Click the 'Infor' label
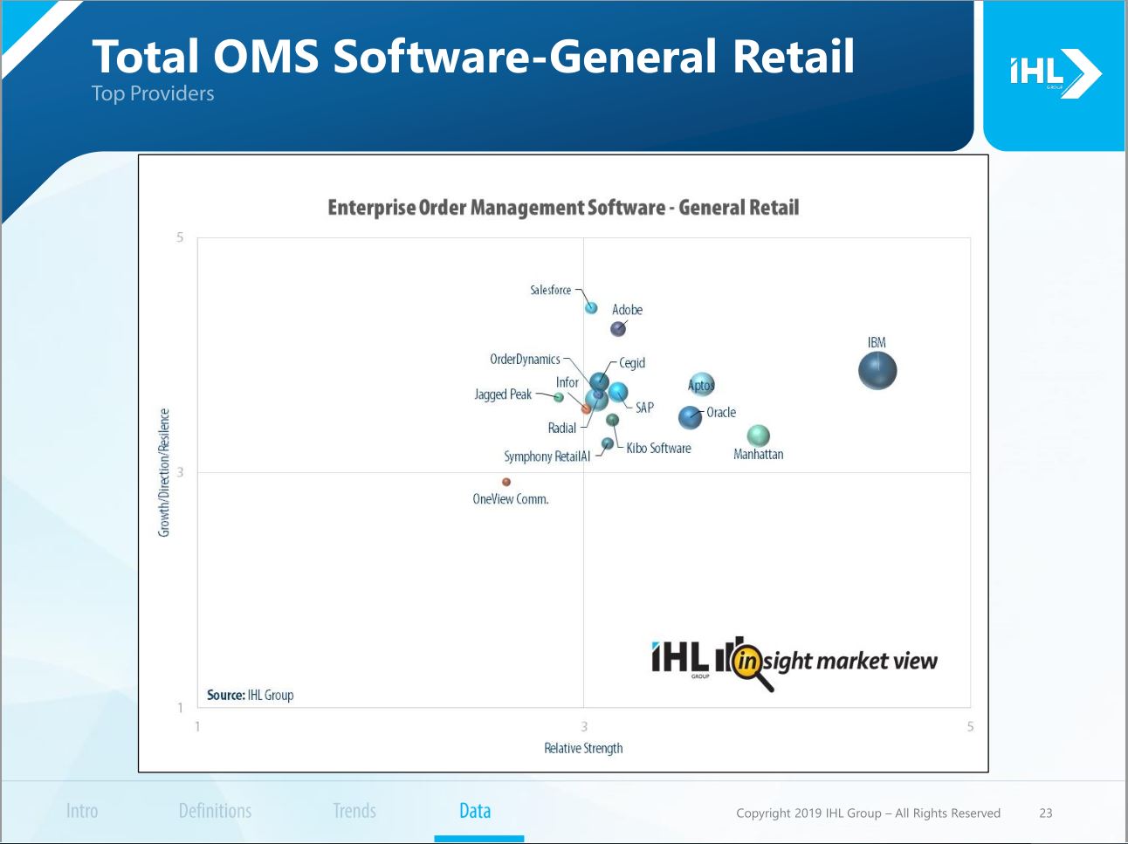 [x=567, y=382]
